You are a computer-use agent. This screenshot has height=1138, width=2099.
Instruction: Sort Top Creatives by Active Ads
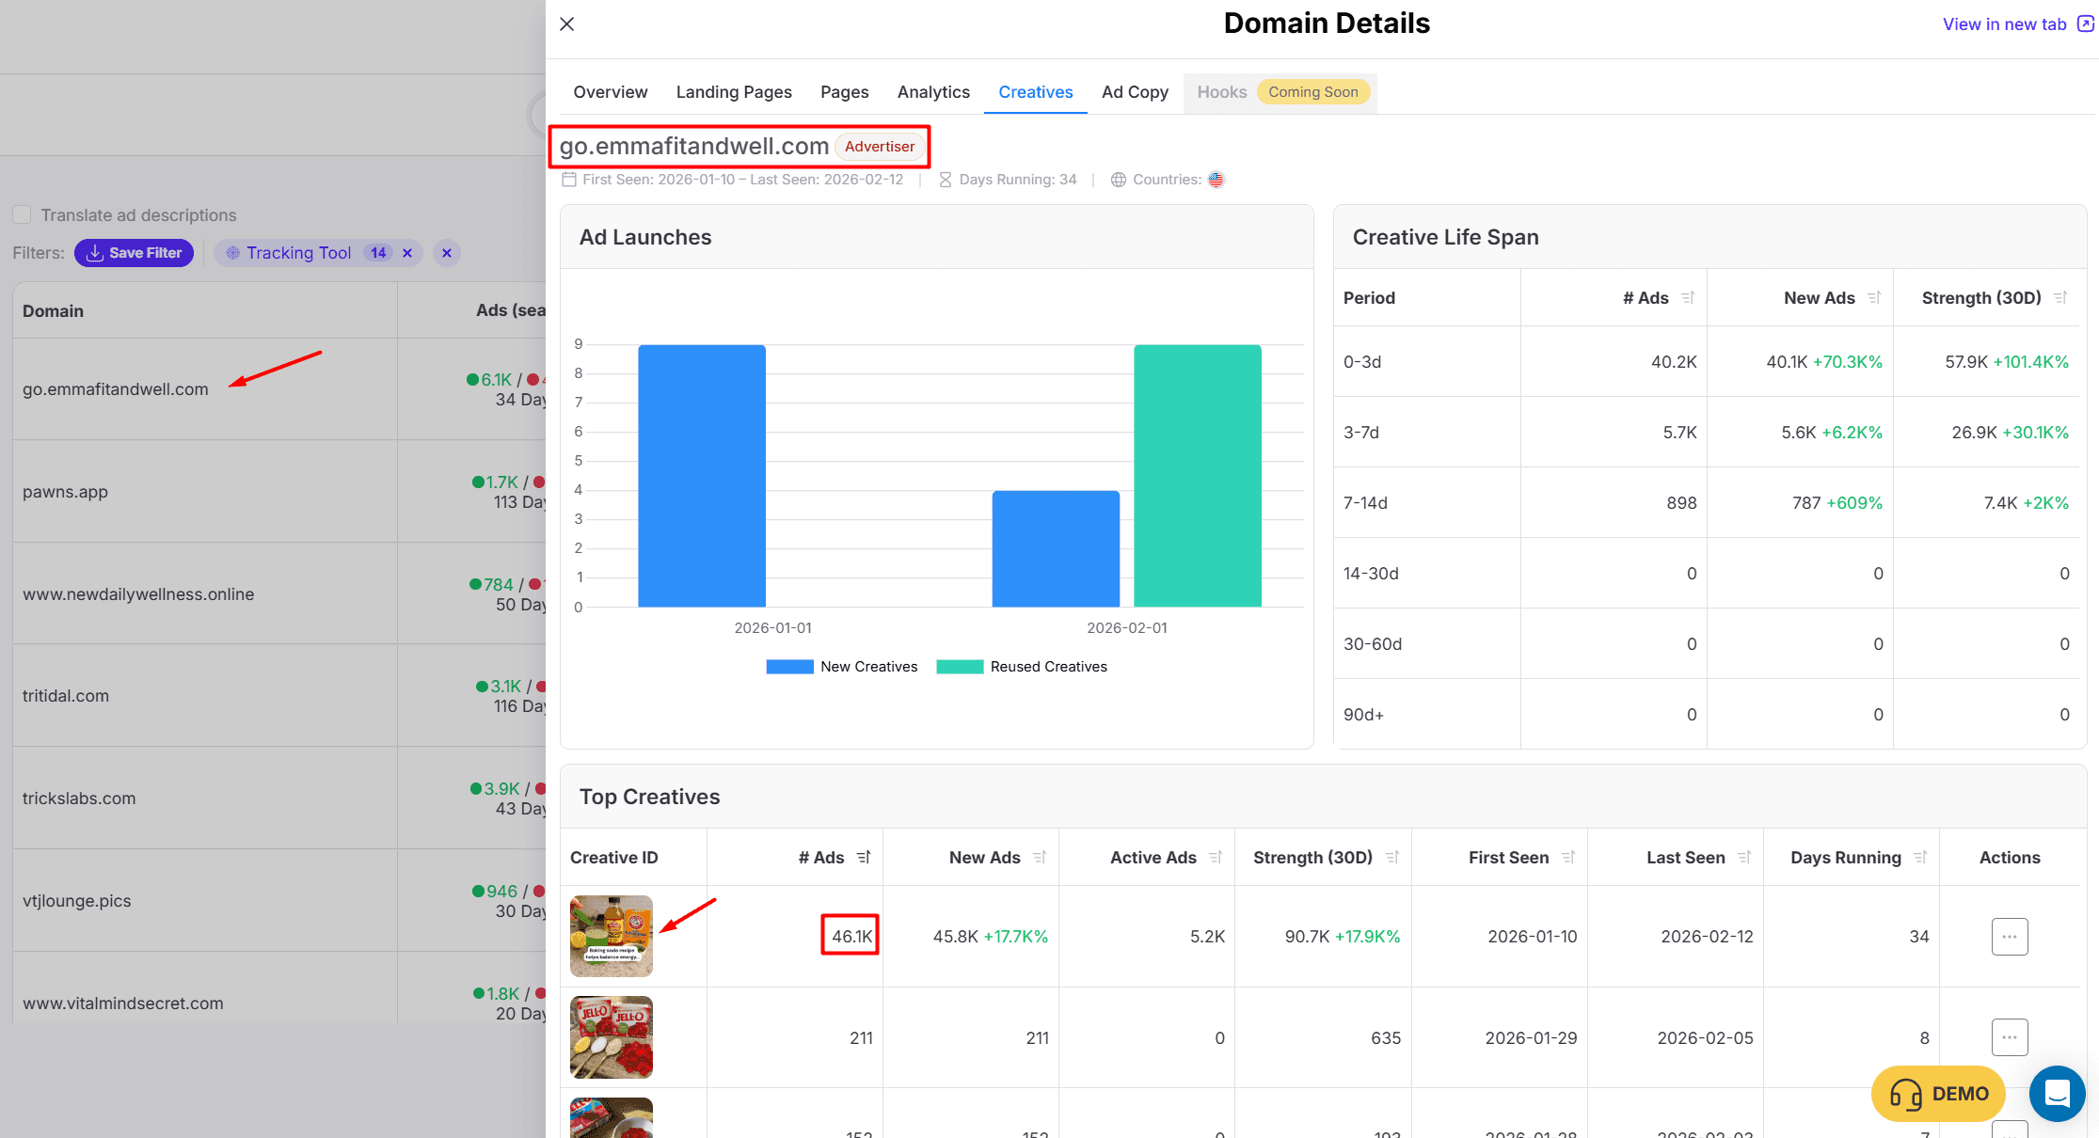pyautogui.click(x=1216, y=858)
